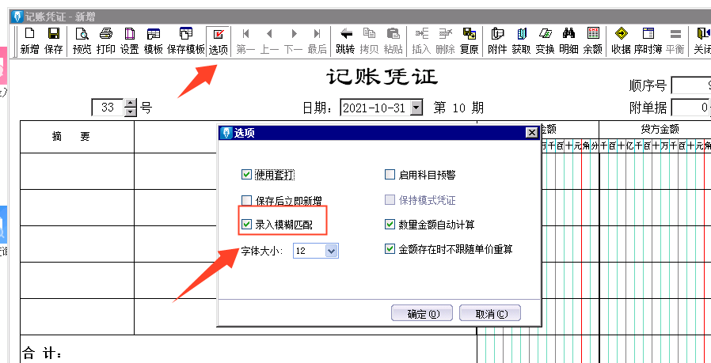Open the 字体大小 font size dropdown
Image resolution: width=711 pixels, height=363 pixels.
(x=331, y=251)
